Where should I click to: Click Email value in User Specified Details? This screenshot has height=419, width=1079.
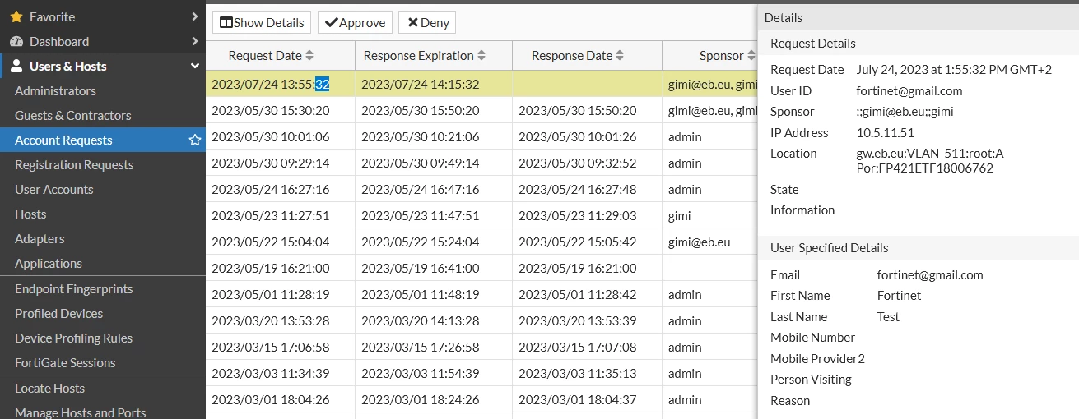point(930,275)
